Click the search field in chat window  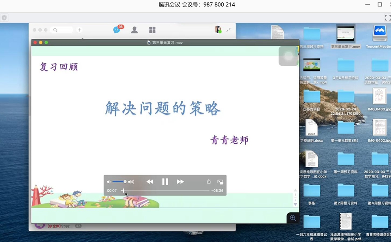[63, 30]
